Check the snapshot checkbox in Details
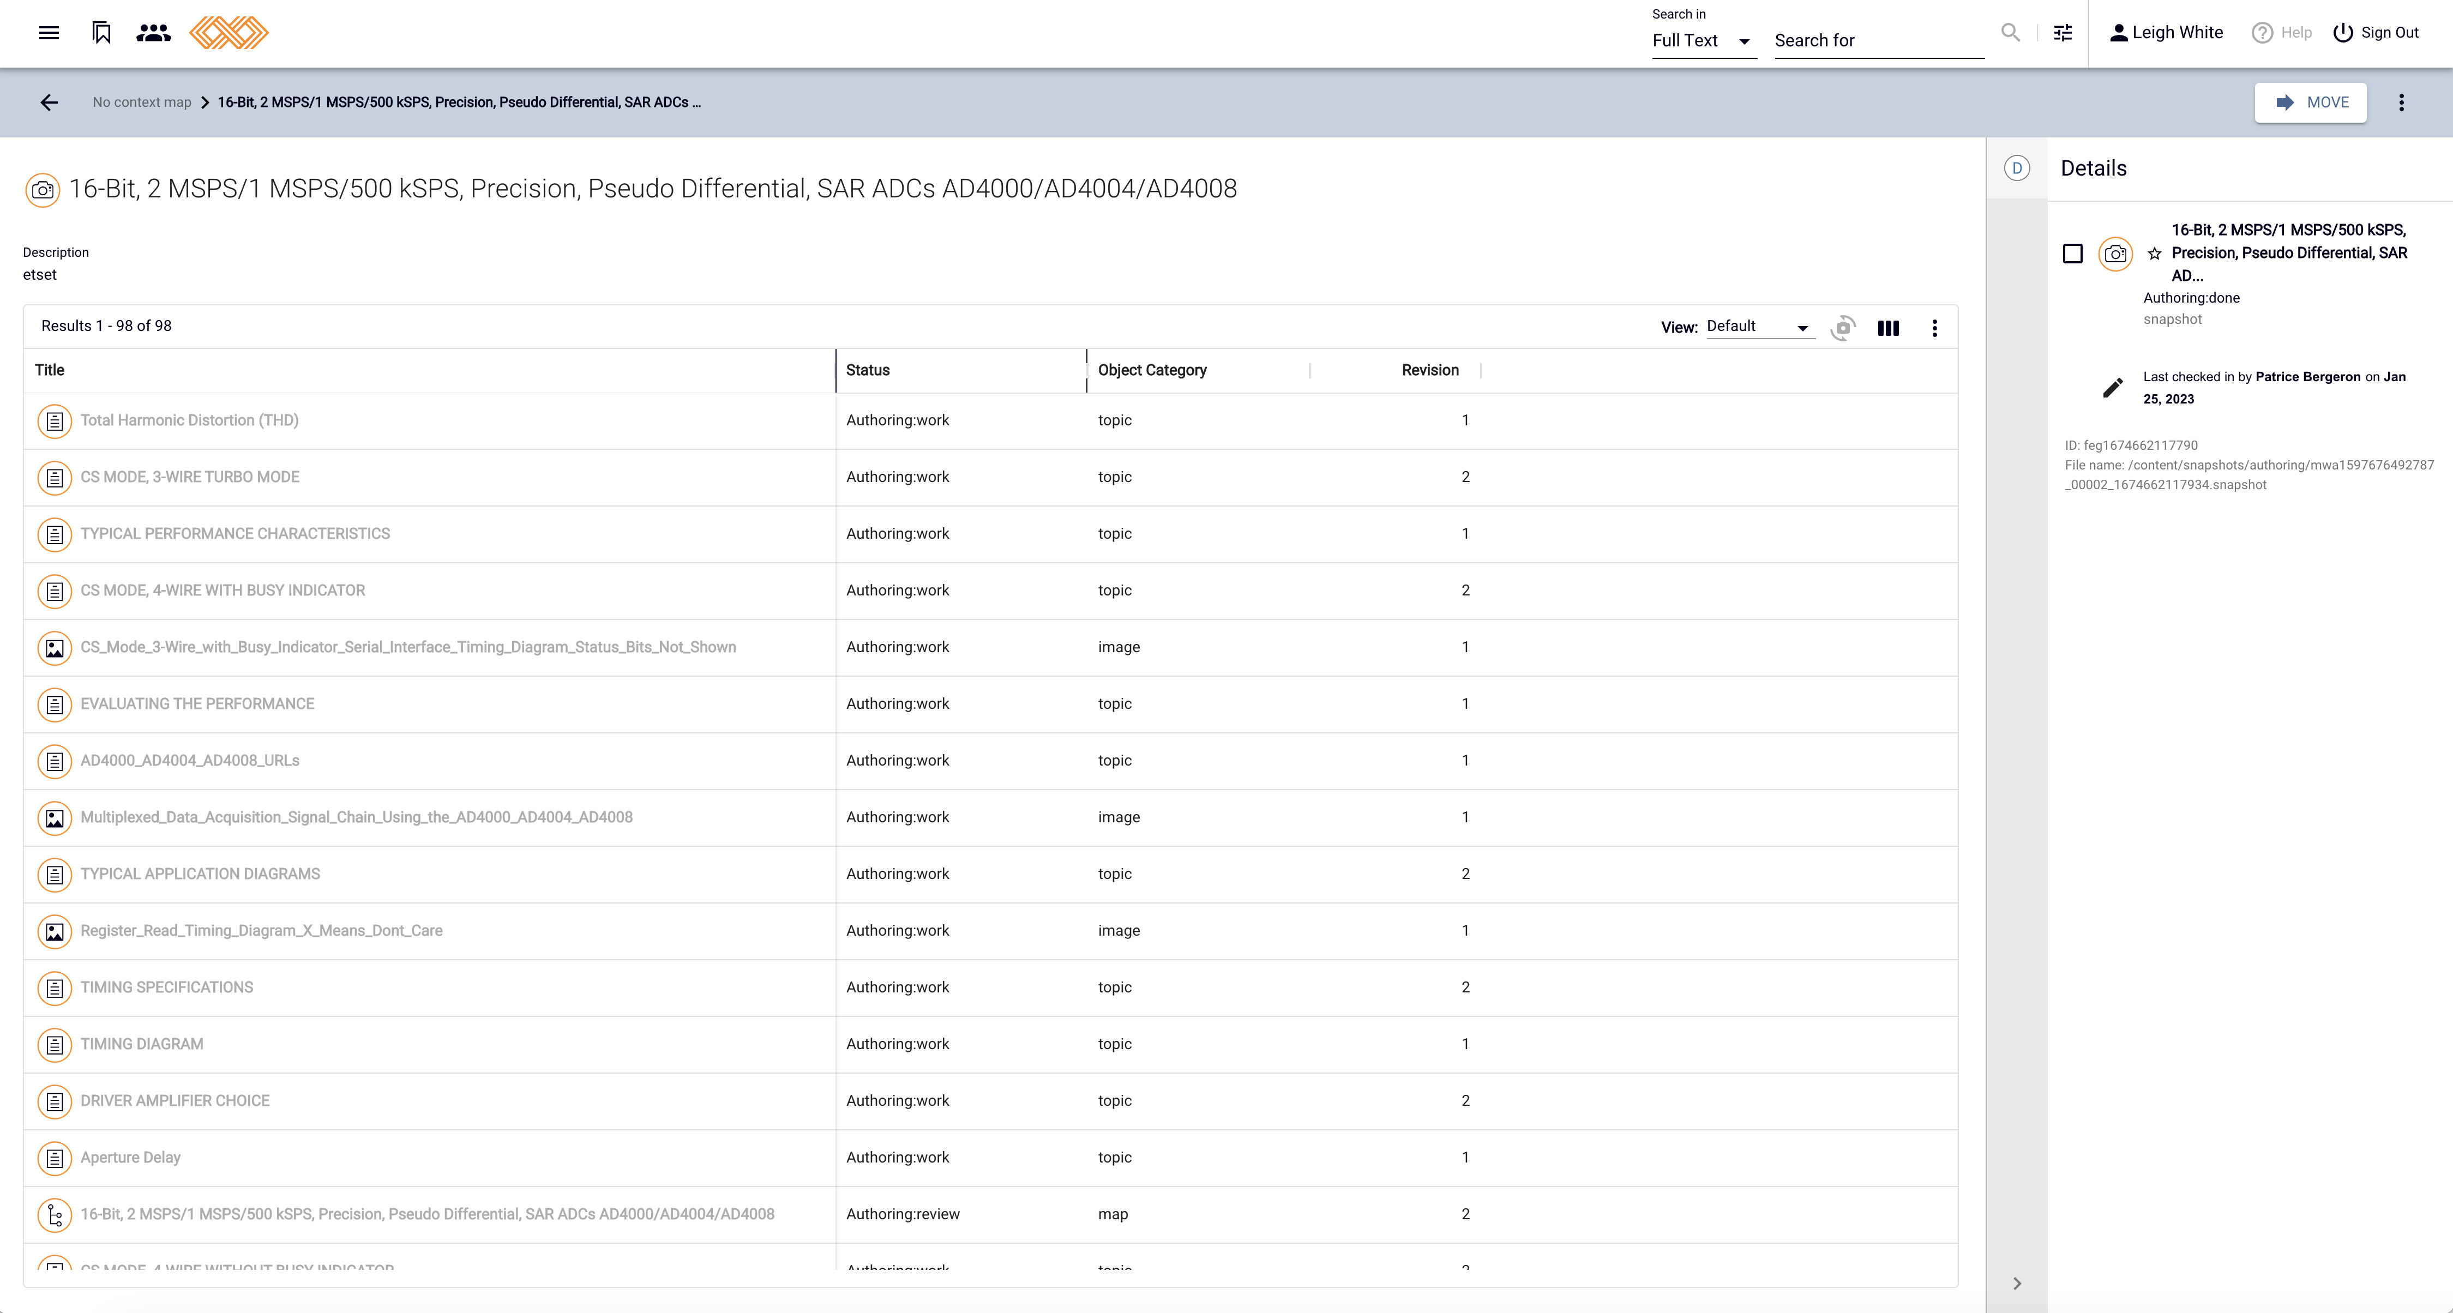Image resolution: width=2453 pixels, height=1313 pixels. (2072, 253)
